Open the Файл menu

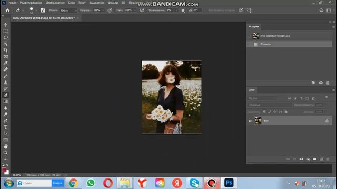[13, 3]
